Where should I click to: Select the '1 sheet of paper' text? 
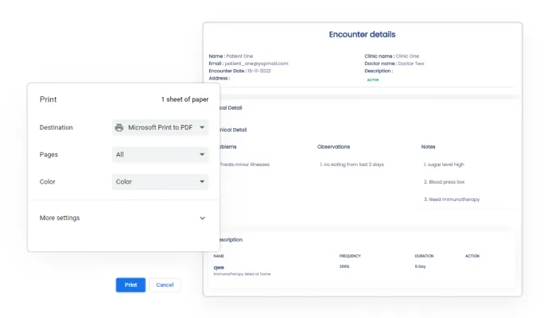click(x=185, y=99)
